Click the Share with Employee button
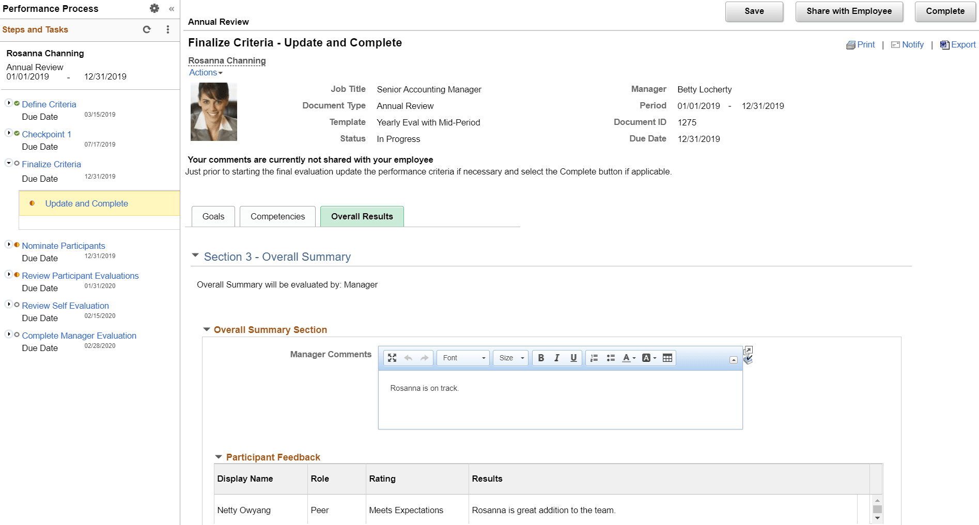 [849, 11]
